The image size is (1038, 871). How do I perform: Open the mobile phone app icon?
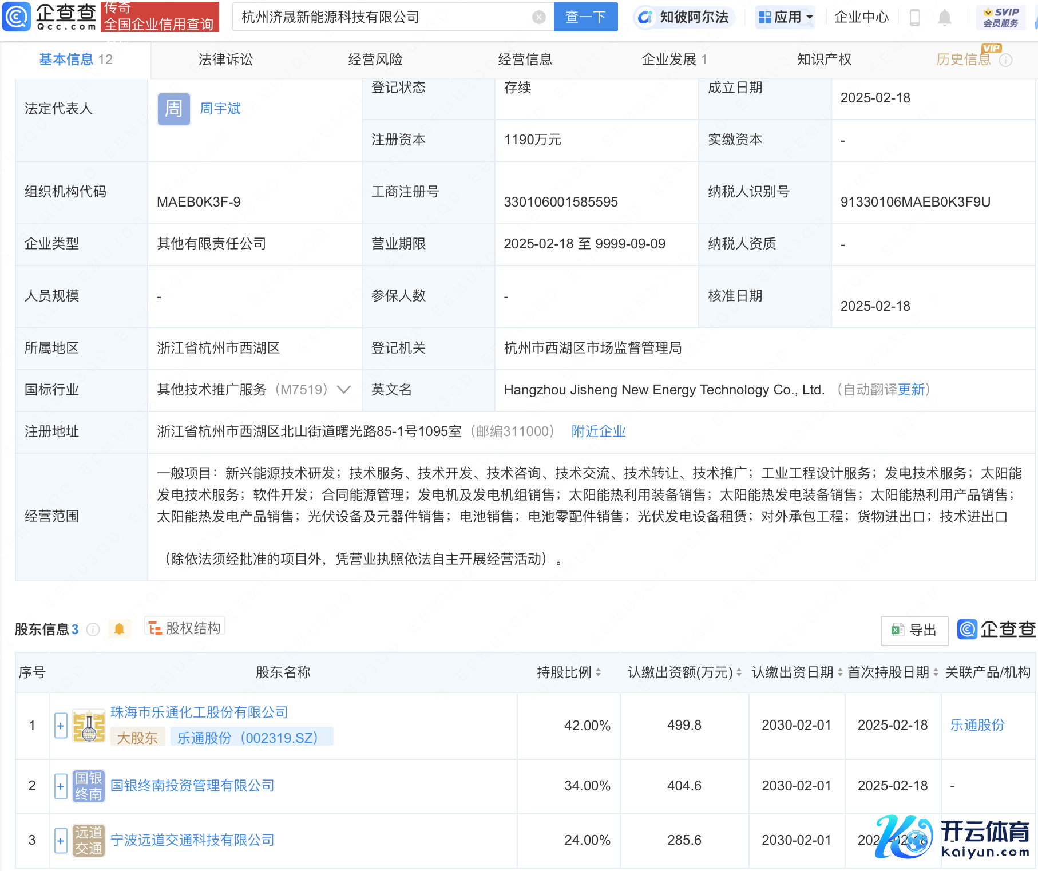[914, 18]
